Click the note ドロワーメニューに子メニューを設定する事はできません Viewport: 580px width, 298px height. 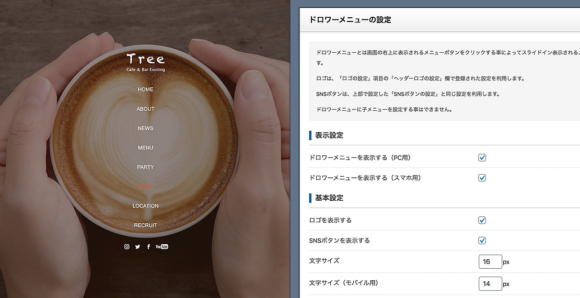[x=385, y=110]
